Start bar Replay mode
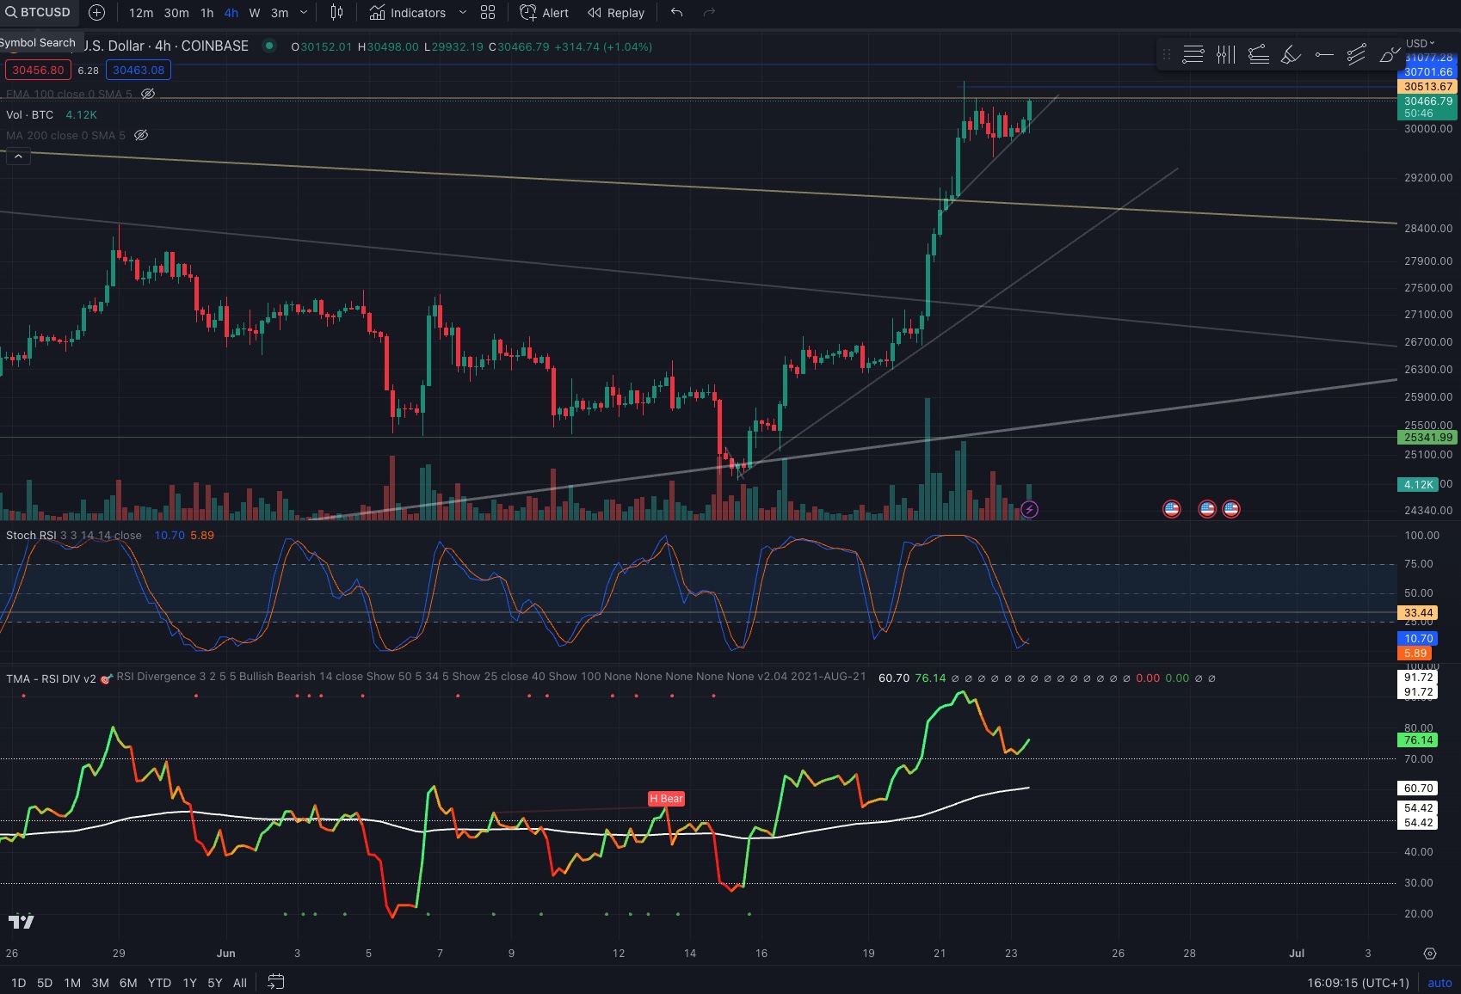 pyautogui.click(x=614, y=12)
